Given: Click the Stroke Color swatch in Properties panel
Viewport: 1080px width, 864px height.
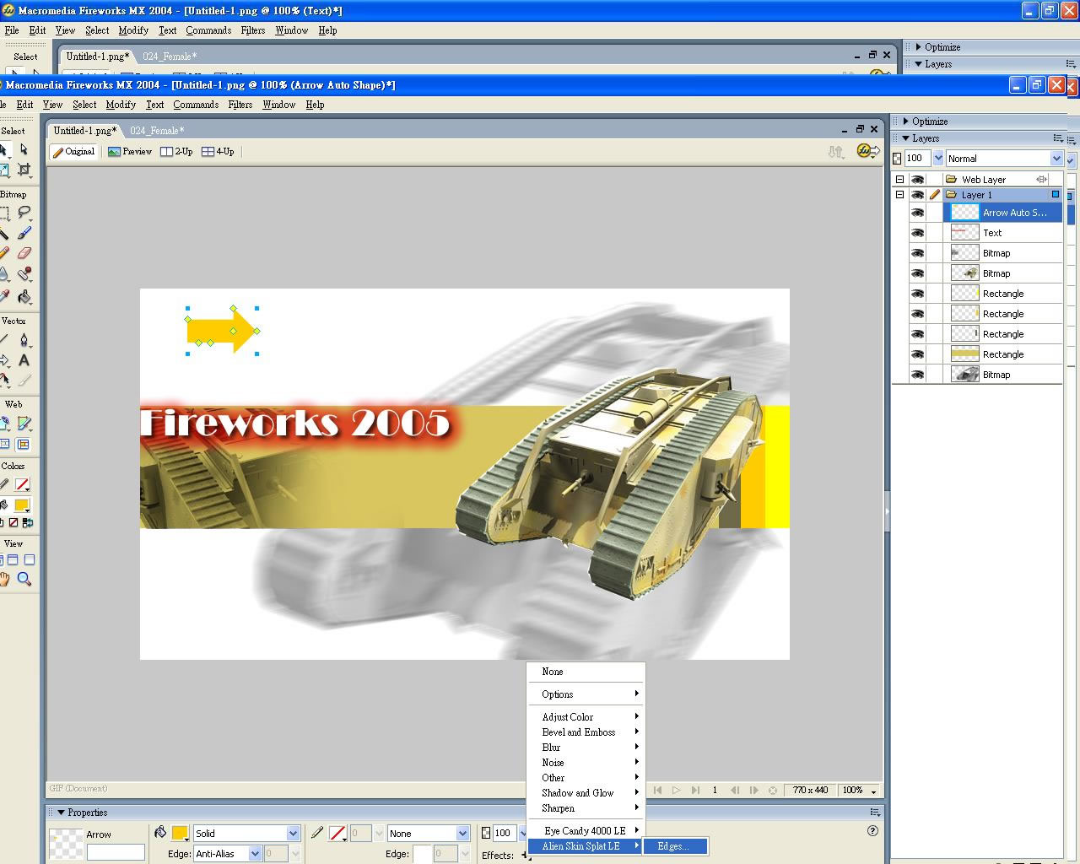Looking at the screenshot, I should pyautogui.click(x=337, y=833).
